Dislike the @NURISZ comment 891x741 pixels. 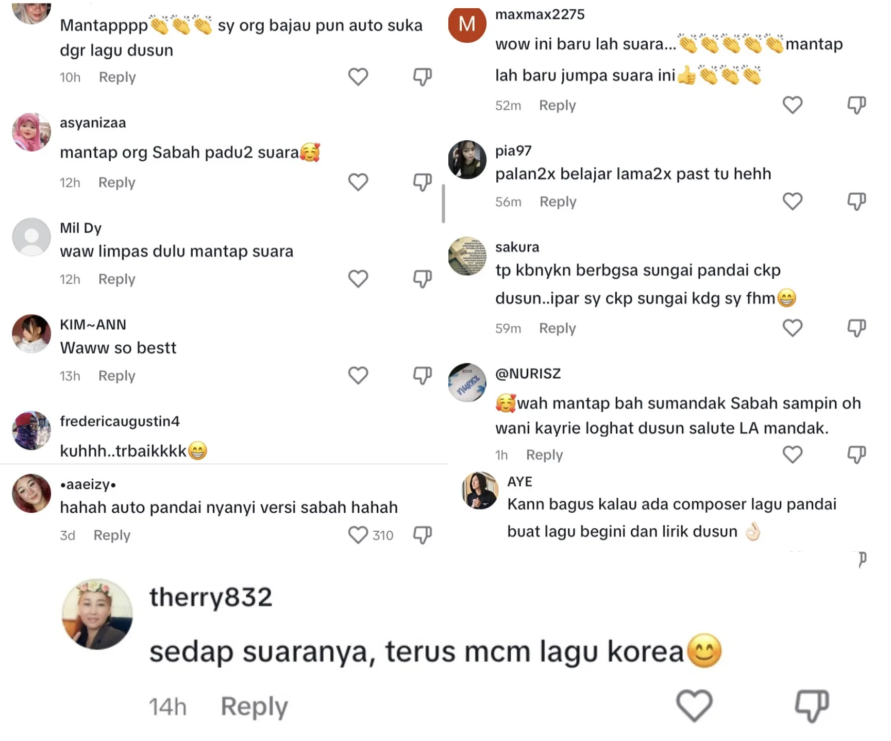coord(856,454)
